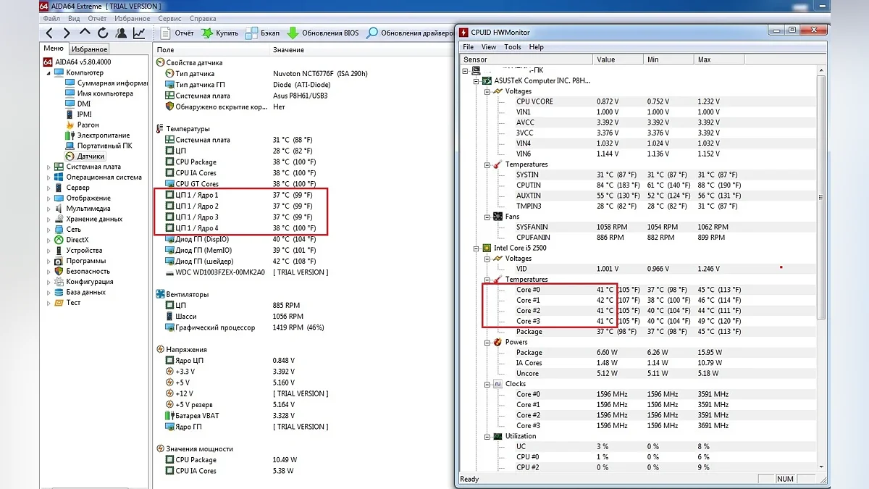869x489 pixels.
Task: Open Бэкап from the toolbar
Action: point(262,33)
